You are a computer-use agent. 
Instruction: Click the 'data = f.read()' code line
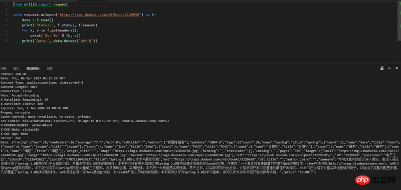(x=38, y=20)
